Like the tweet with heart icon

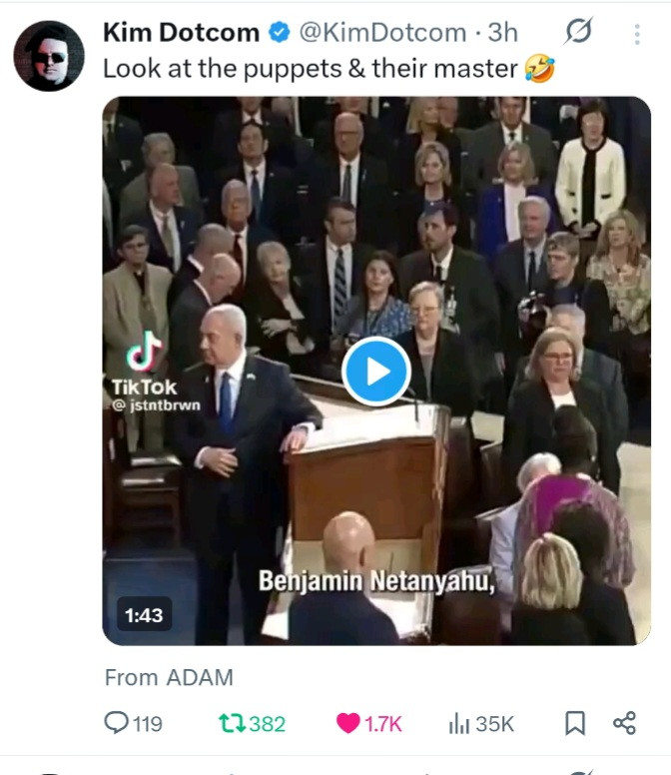(x=348, y=723)
